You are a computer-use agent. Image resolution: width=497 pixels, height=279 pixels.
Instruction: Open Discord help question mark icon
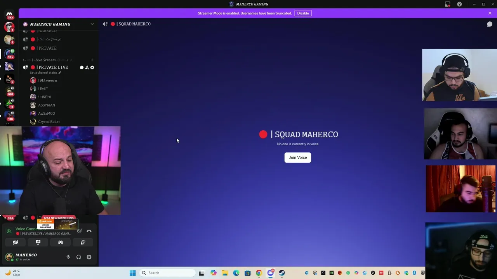coord(459,4)
